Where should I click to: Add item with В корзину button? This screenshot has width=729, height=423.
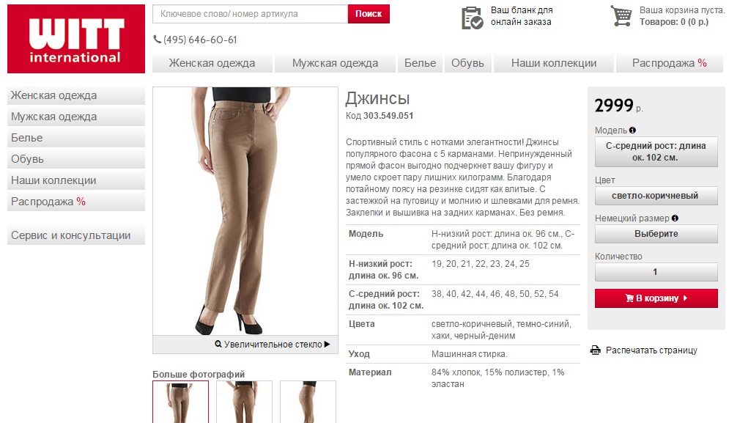[656, 298]
